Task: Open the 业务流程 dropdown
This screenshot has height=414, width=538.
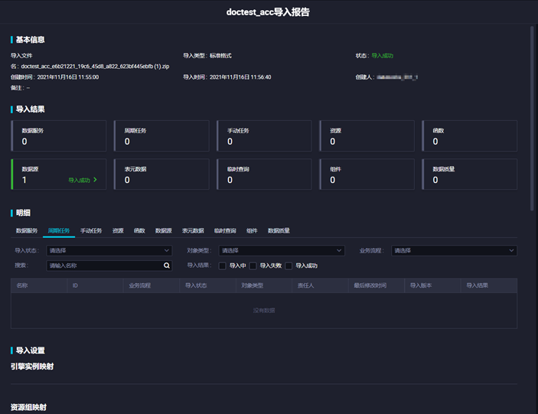Action: [x=454, y=251]
